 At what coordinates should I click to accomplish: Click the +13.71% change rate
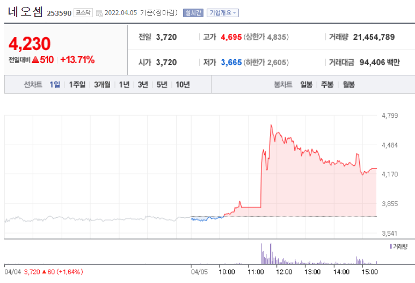click(77, 60)
